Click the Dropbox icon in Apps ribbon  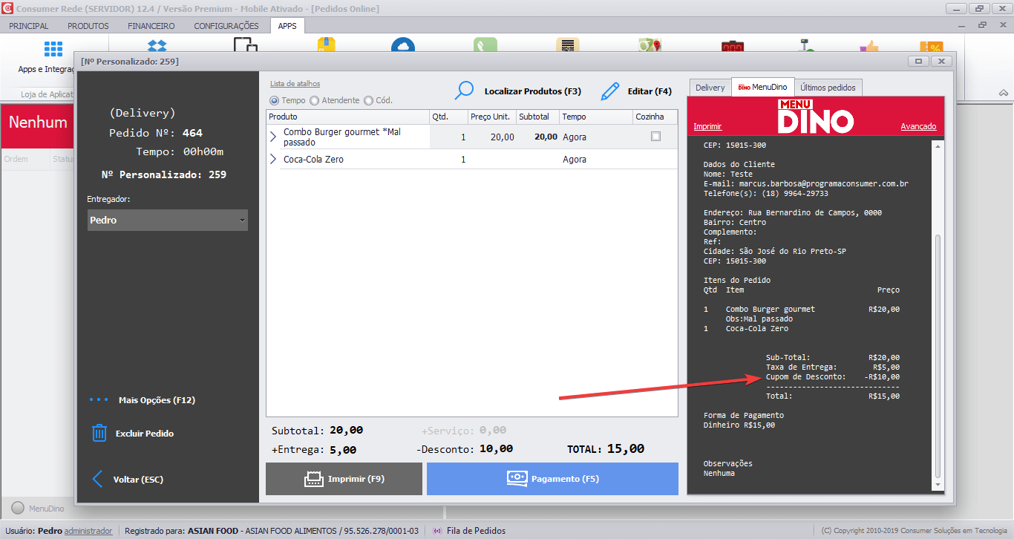coord(157,46)
